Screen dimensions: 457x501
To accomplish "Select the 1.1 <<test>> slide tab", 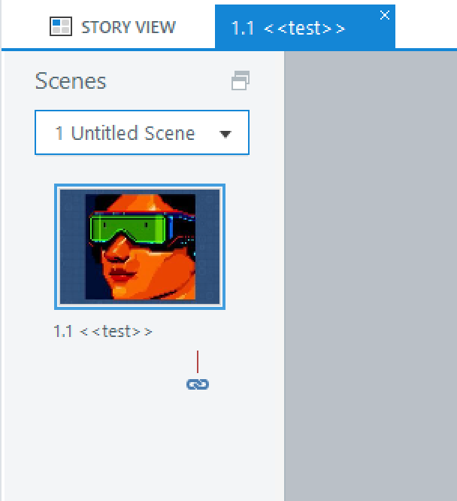I will coord(288,29).
